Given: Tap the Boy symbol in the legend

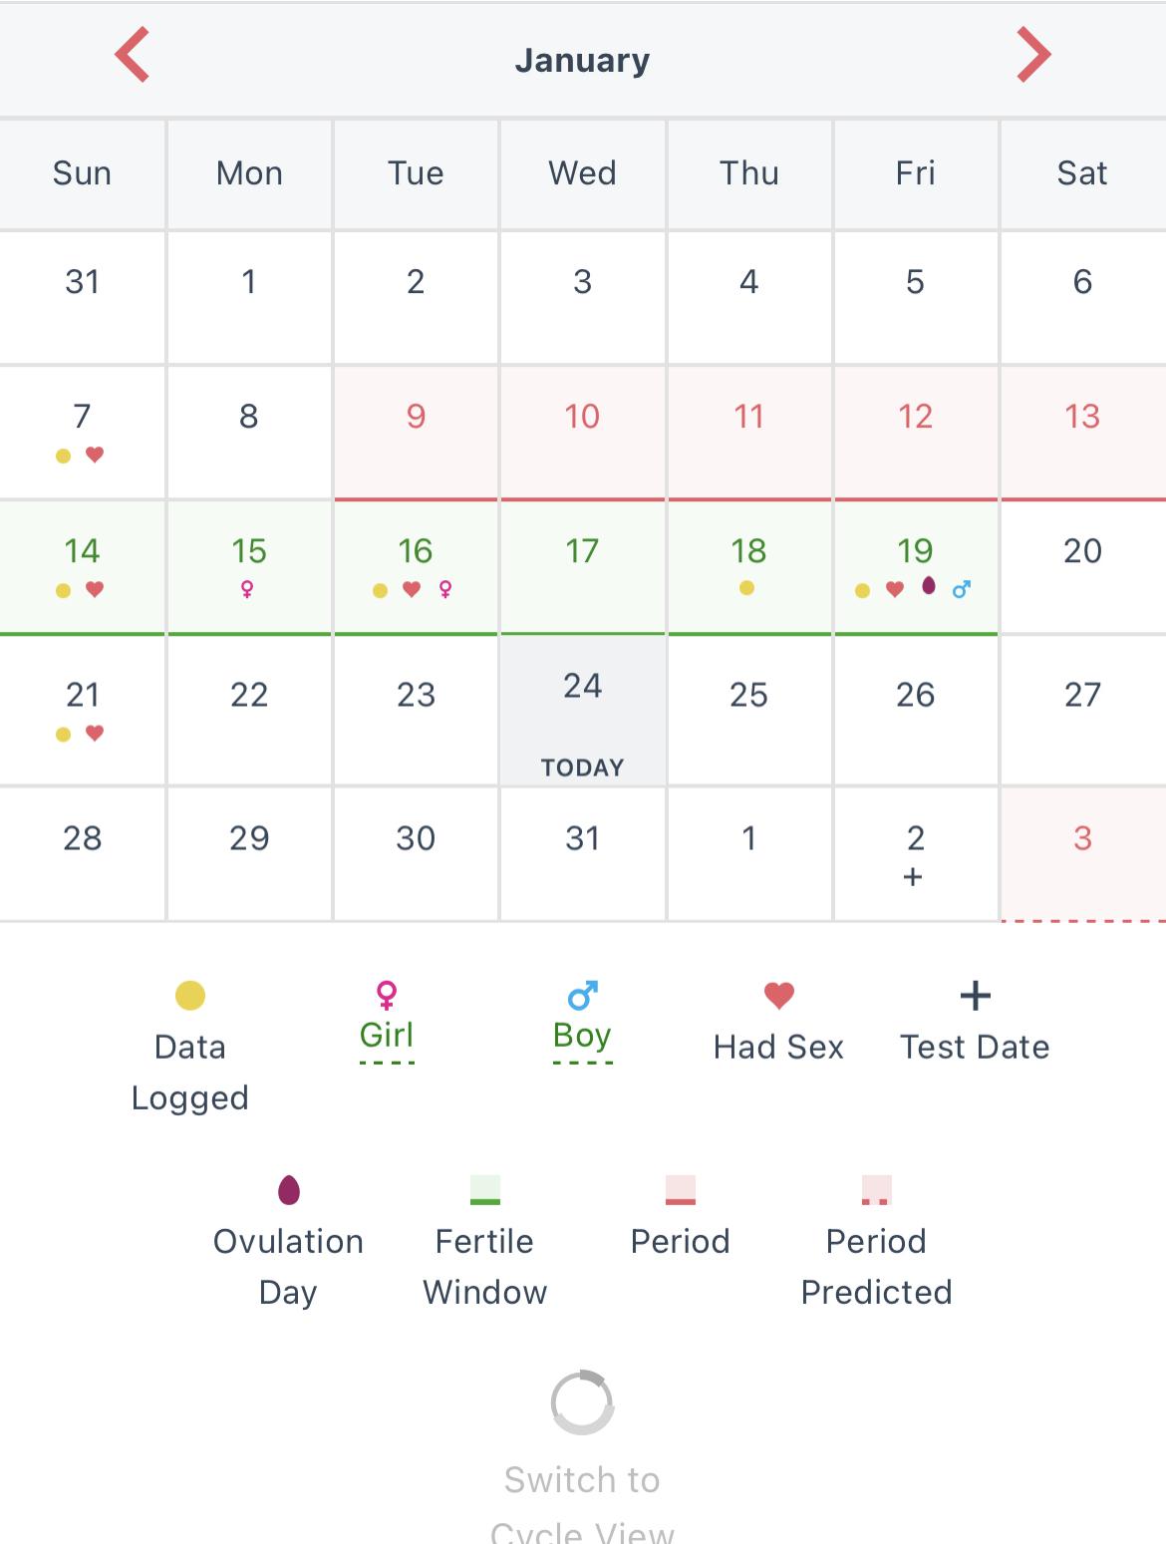Looking at the screenshot, I should point(582,995).
